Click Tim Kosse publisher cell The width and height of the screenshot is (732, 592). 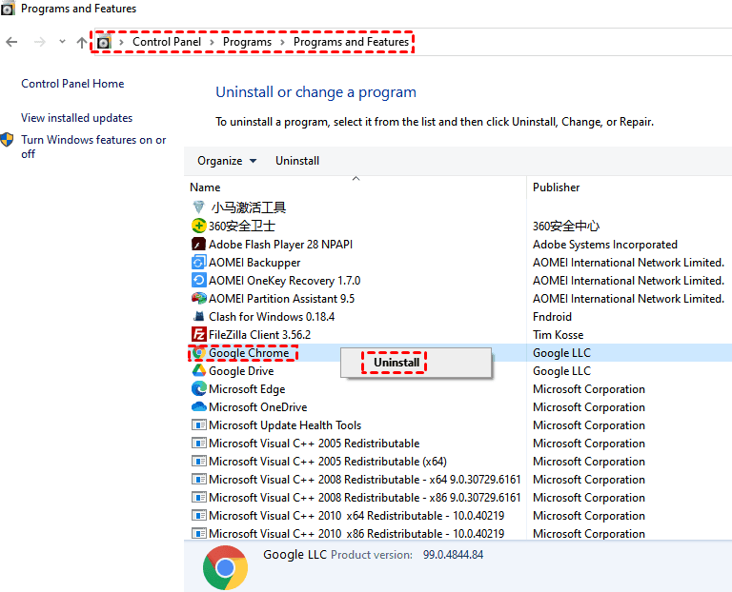tap(558, 335)
